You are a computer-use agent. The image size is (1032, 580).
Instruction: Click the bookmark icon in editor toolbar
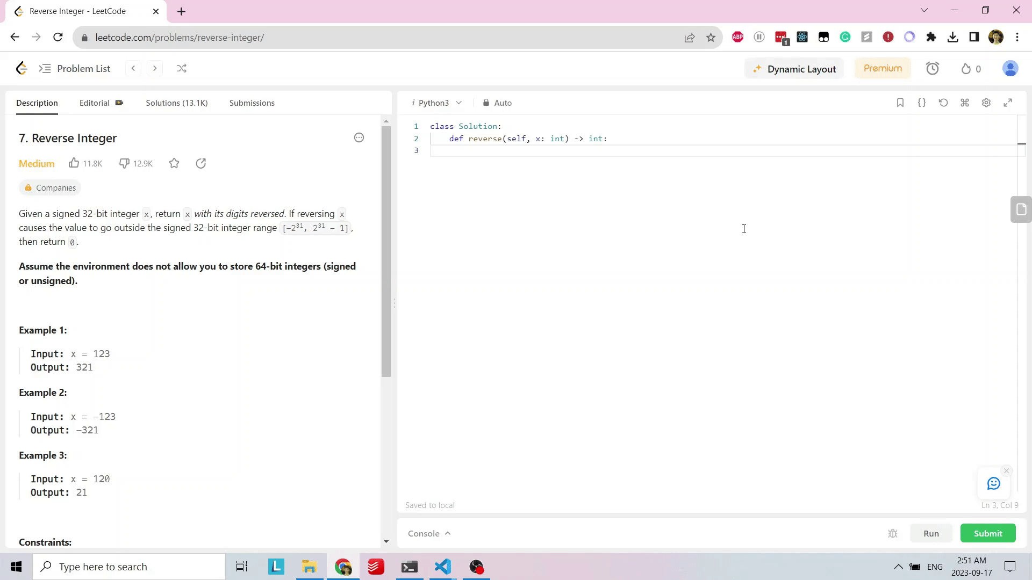coord(900,103)
